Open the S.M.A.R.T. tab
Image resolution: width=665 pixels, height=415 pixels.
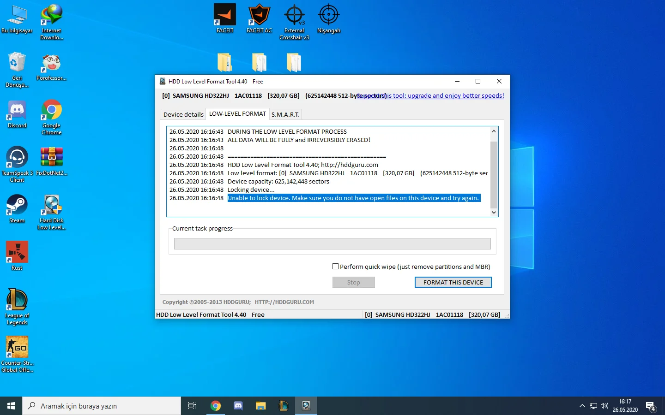[285, 114]
